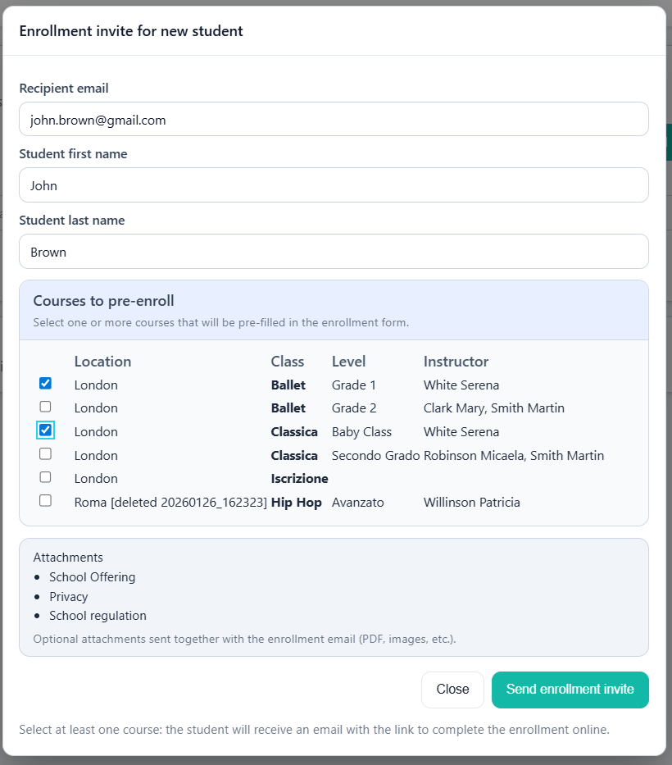Click the Send enrollment invite button

(x=570, y=690)
